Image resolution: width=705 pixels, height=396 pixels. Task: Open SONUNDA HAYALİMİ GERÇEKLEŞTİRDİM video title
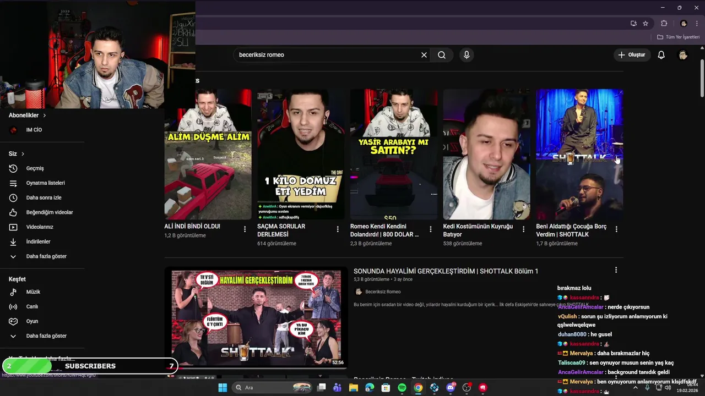446,271
